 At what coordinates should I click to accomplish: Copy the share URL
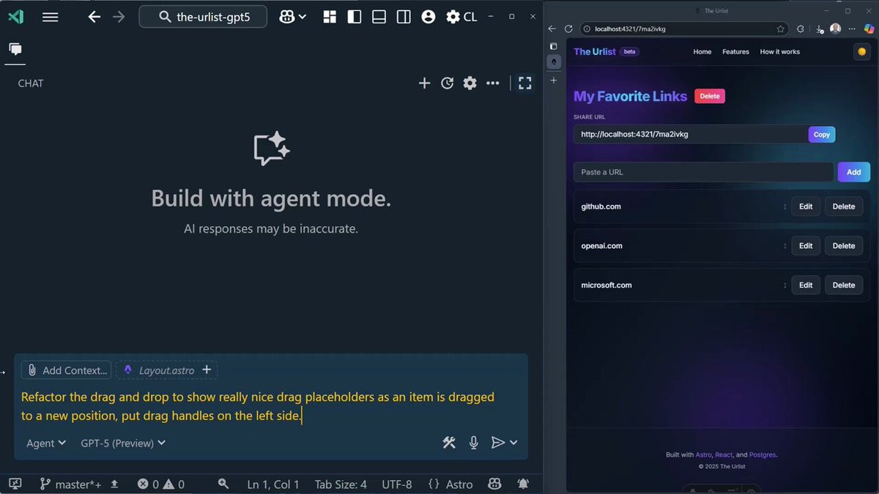pyautogui.click(x=822, y=134)
